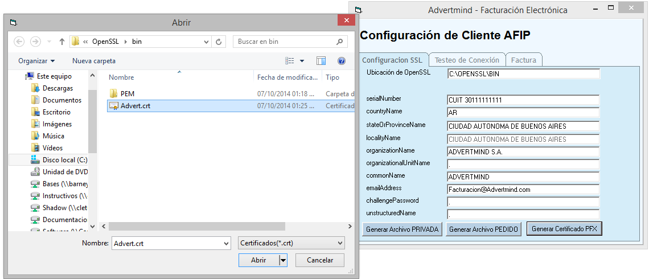Select Escritorio in navigation pane
This screenshot has height=279, width=649.
[x=57, y=112]
